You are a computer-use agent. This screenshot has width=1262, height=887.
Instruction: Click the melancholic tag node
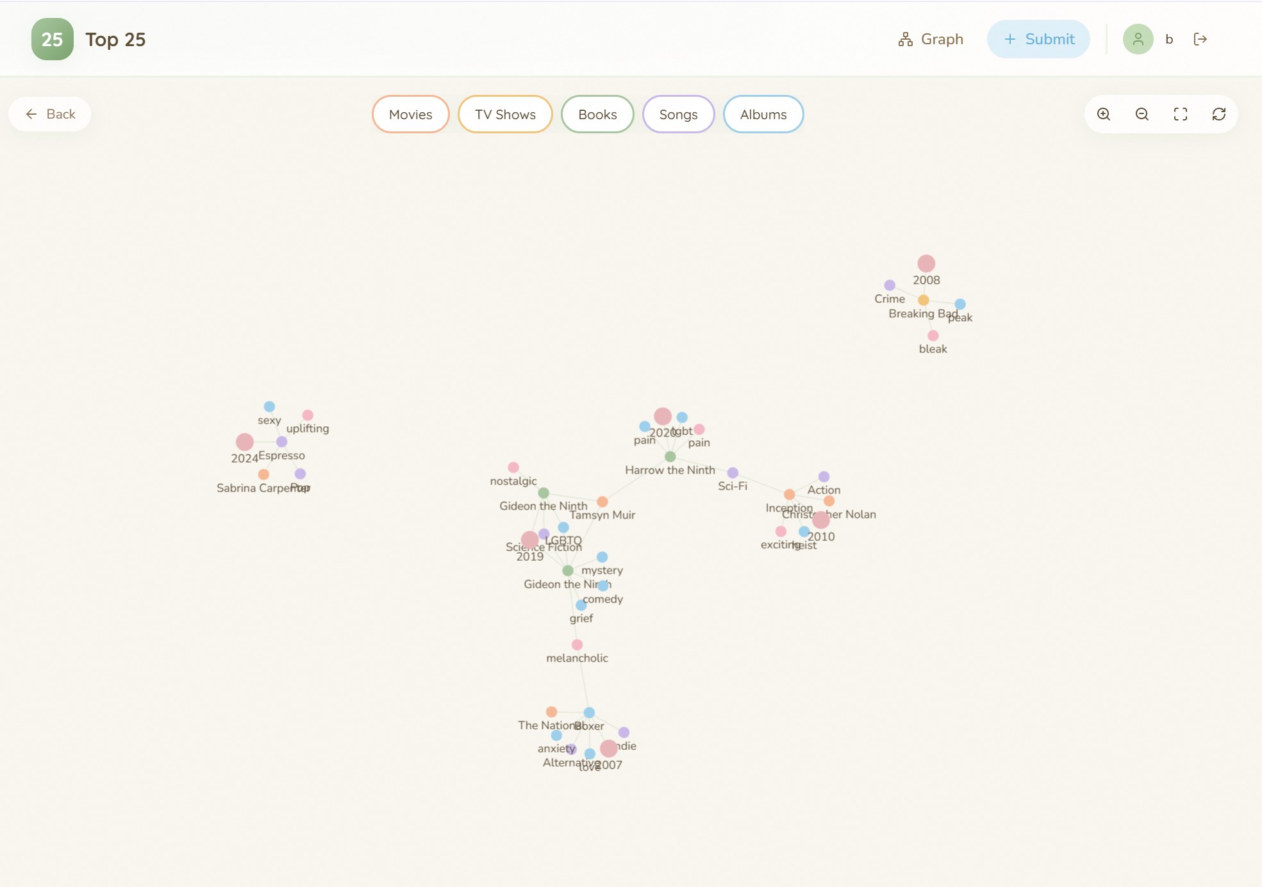tap(577, 645)
